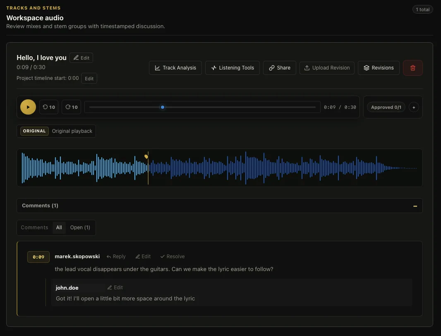
Task: Click 'Original playback' label
Action: pyautogui.click(x=72, y=131)
